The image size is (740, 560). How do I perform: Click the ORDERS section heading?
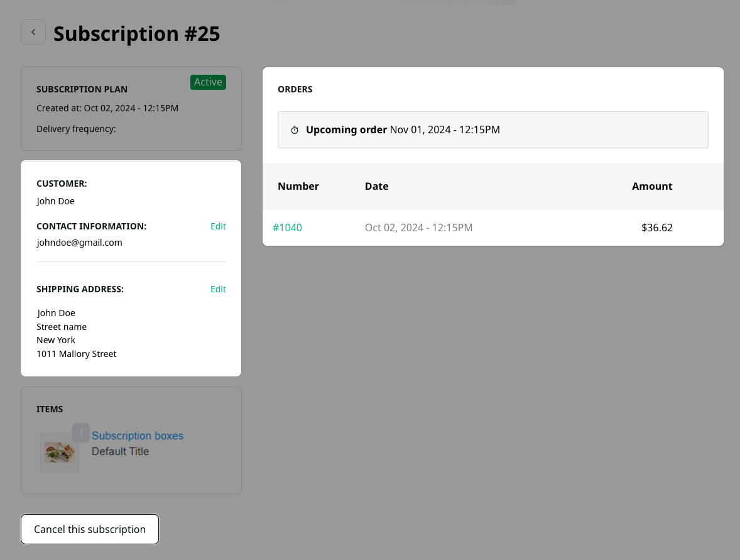click(295, 89)
